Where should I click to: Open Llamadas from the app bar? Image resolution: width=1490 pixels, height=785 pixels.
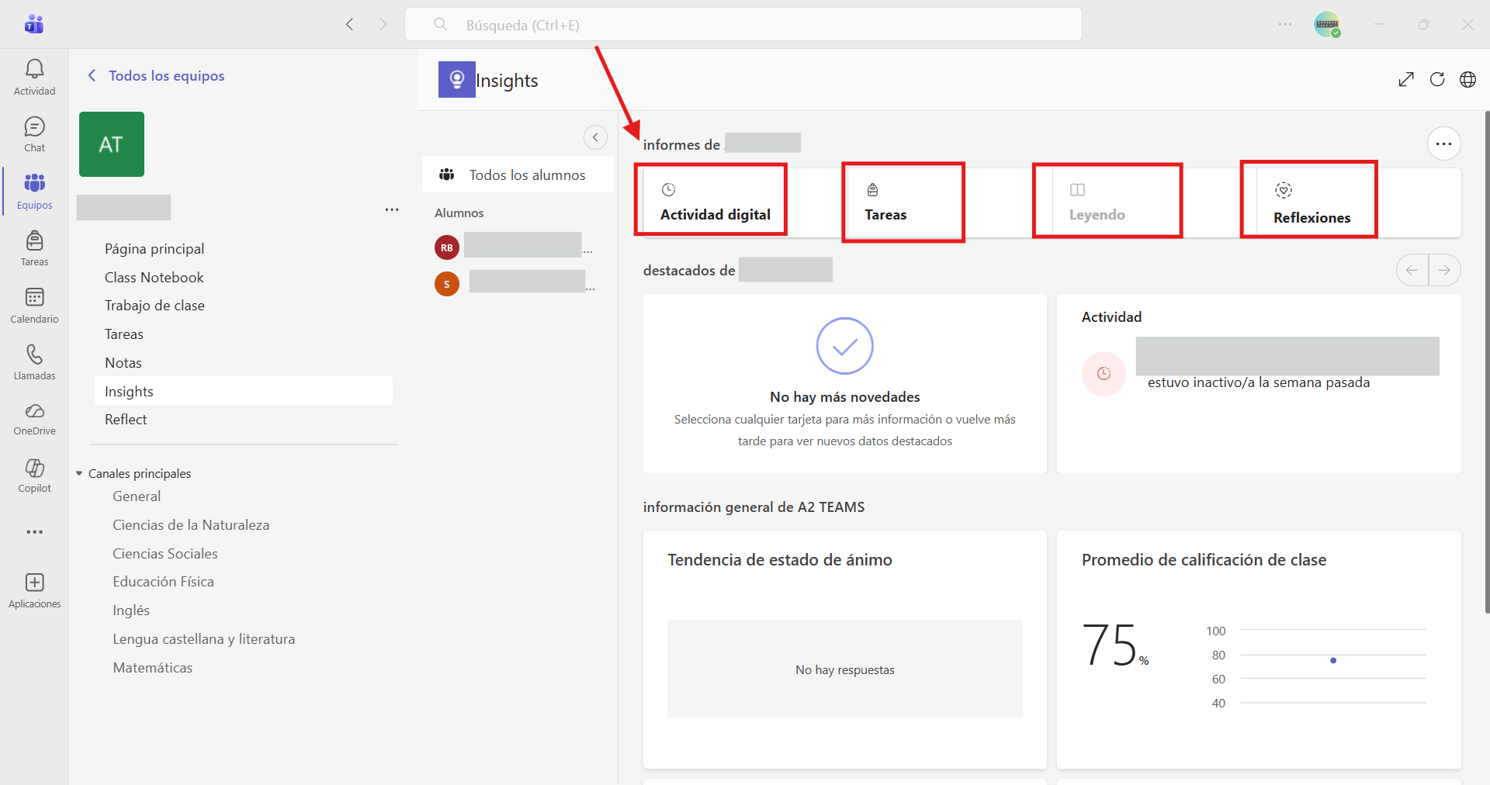pyautogui.click(x=34, y=362)
